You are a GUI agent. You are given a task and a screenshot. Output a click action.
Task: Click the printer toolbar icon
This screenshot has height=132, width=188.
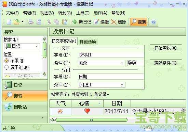(31, 22)
